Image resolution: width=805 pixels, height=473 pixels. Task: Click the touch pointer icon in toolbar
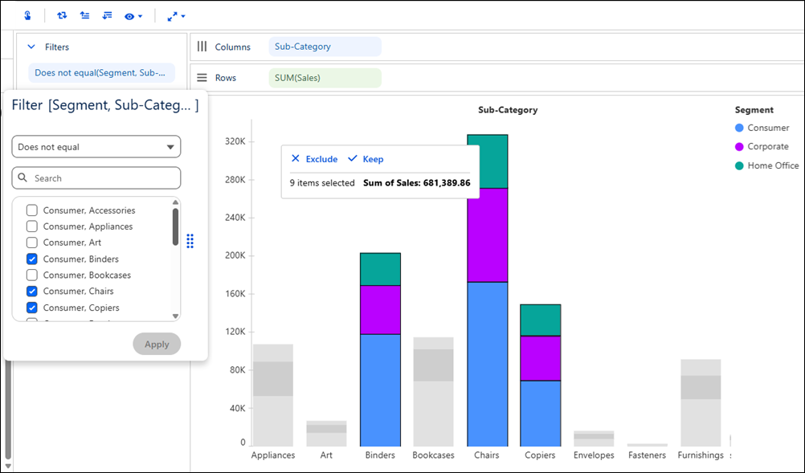(x=28, y=16)
